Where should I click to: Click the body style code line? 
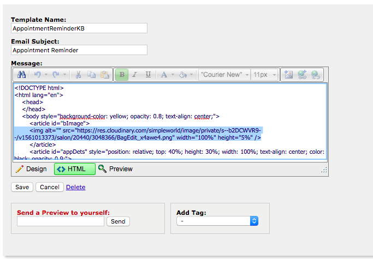[121, 117]
